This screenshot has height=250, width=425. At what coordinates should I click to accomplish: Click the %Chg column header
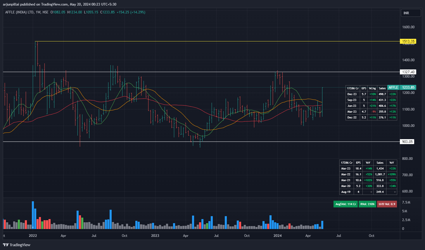pyautogui.click(x=372, y=88)
